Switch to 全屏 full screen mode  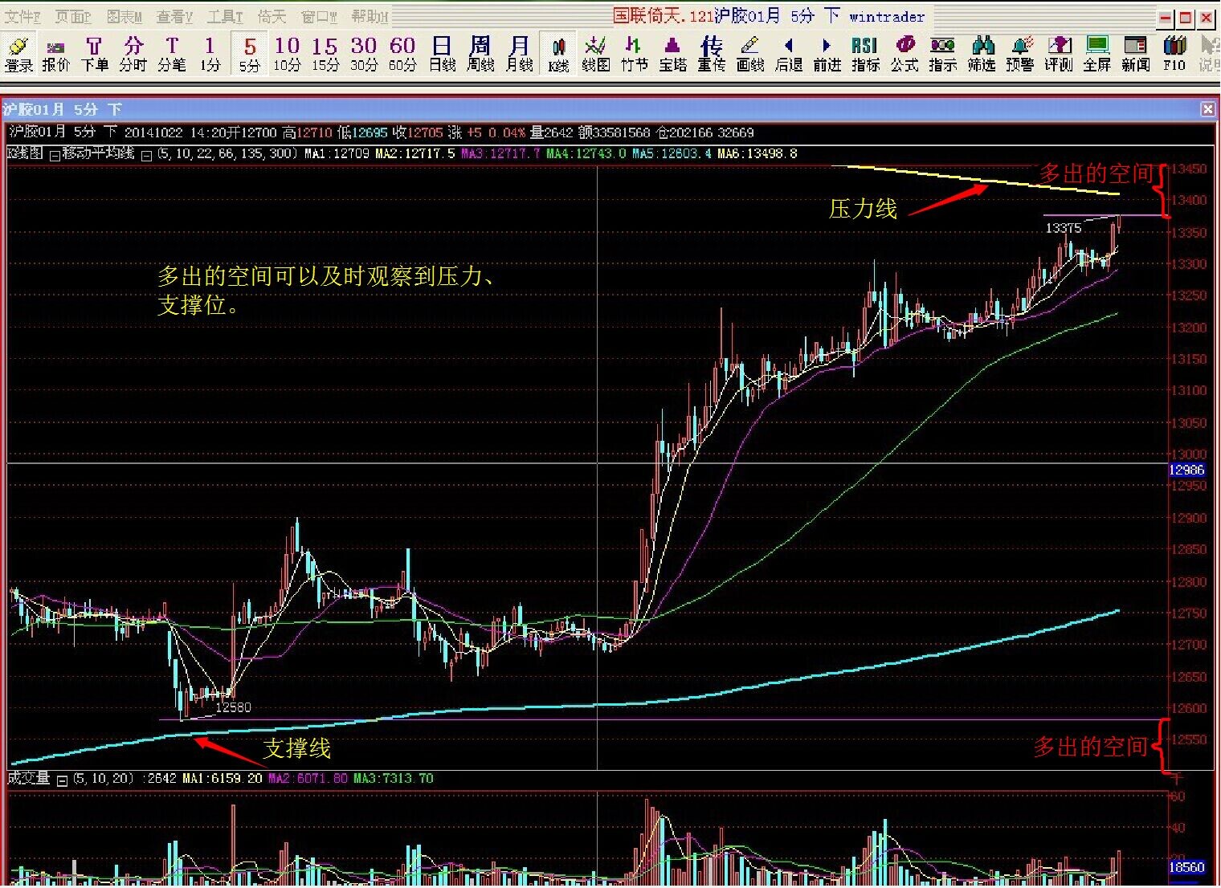(x=1096, y=54)
